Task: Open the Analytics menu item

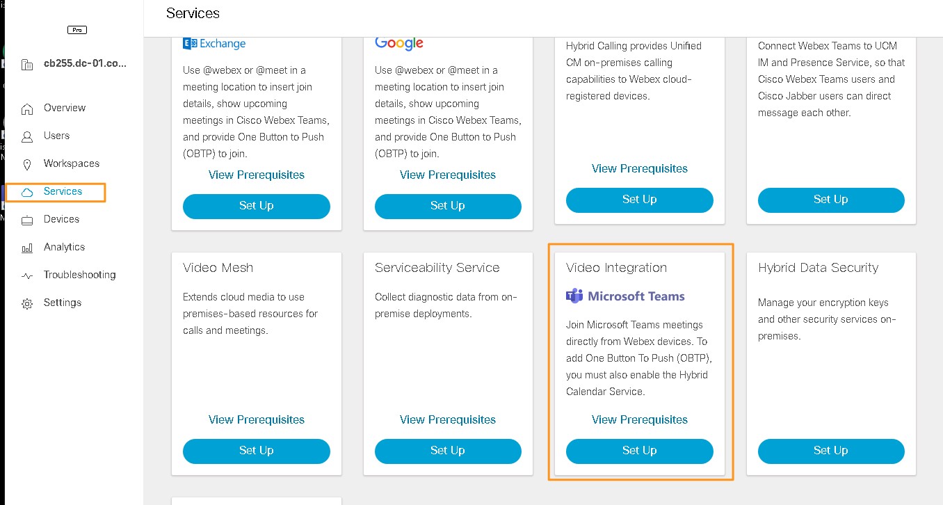Action: point(64,247)
